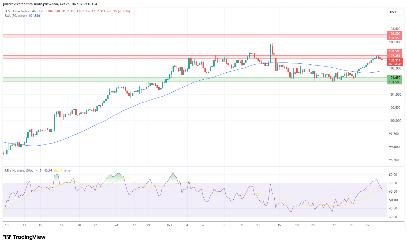Viewport: 407px width, 245px height.
Task: Click the bar countdown timer 02:54:49
Action: (395, 64)
